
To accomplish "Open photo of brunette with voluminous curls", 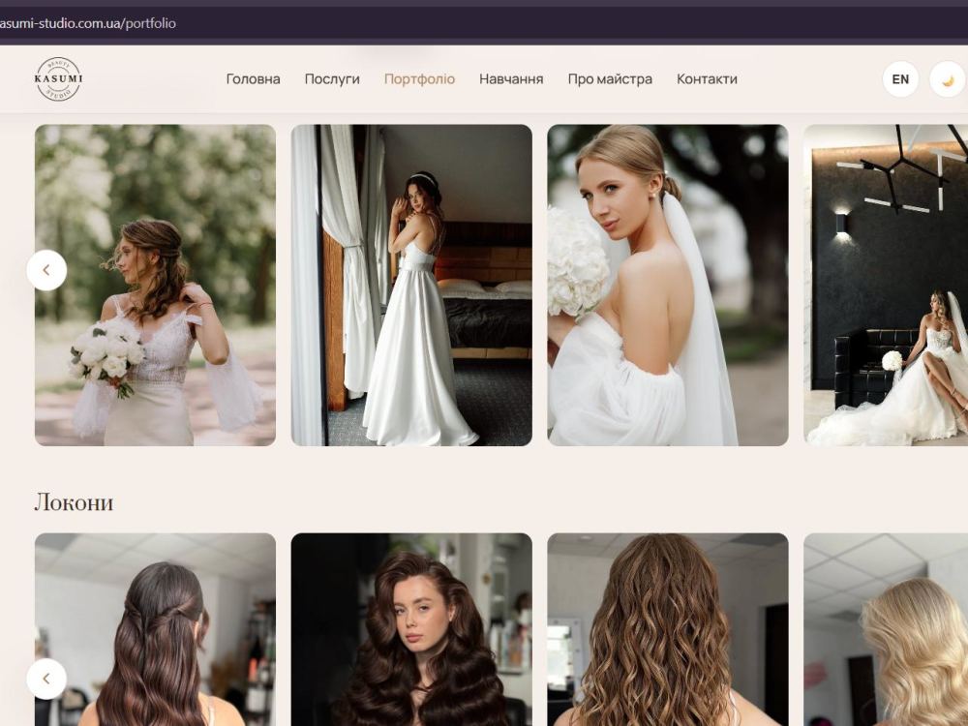I will [x=411, y=630].
